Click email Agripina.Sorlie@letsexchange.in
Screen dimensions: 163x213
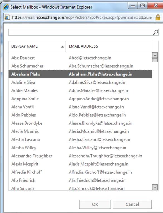[x=99, y=99]
